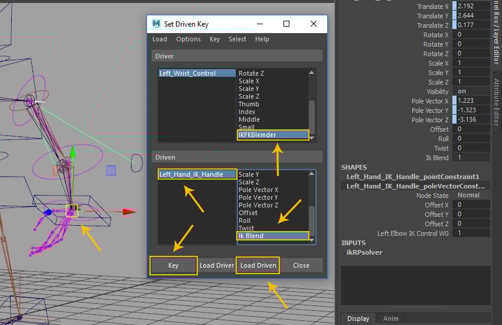Click the Load Driver button
The height and width of the screenshot is (325, 502).
[216, 265]
